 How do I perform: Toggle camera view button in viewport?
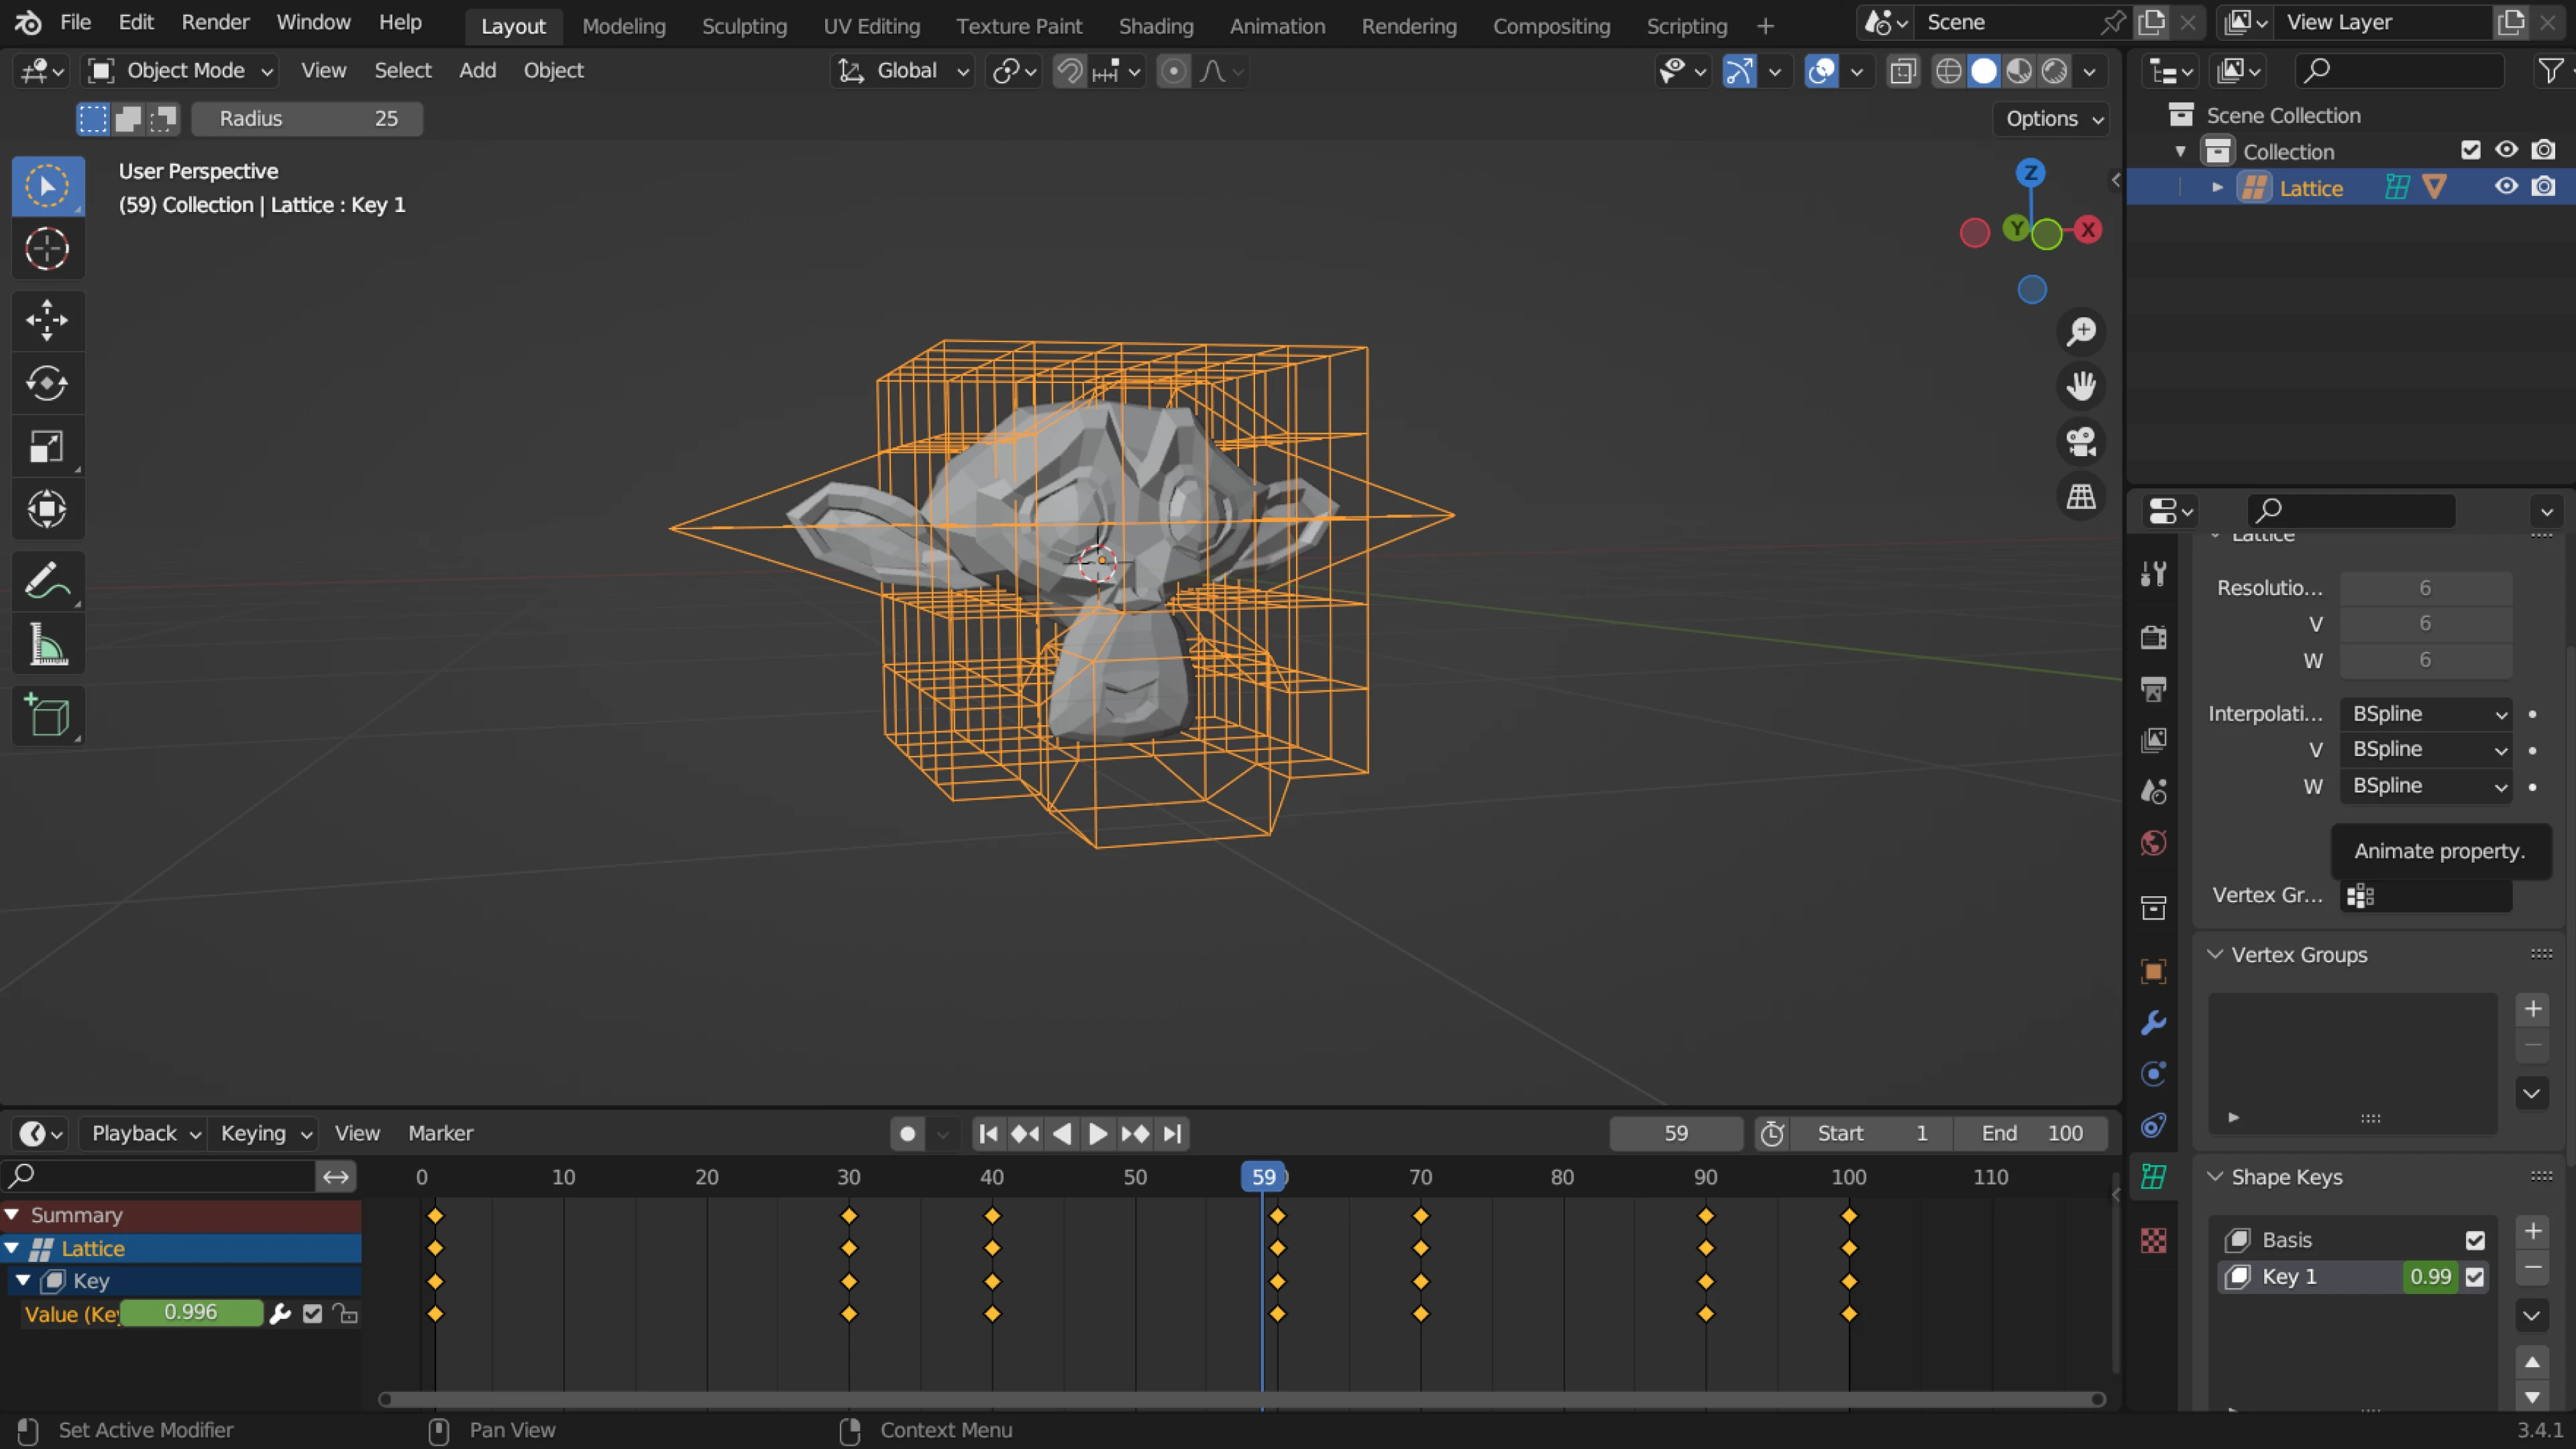tap(2081, 441)
